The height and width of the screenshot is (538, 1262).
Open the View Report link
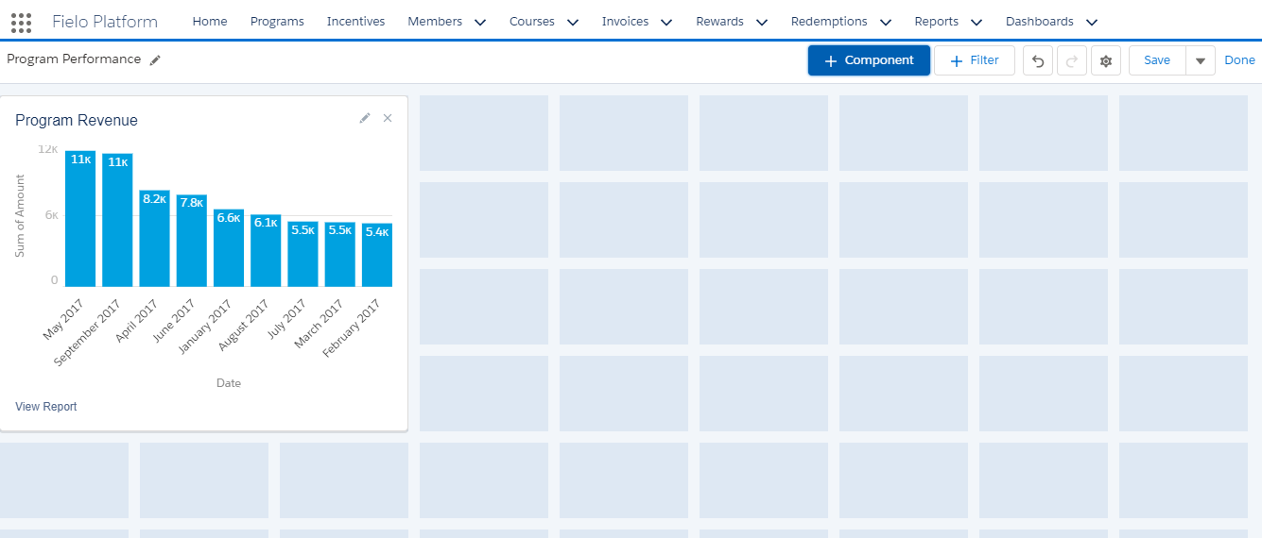tap(46, 407)
